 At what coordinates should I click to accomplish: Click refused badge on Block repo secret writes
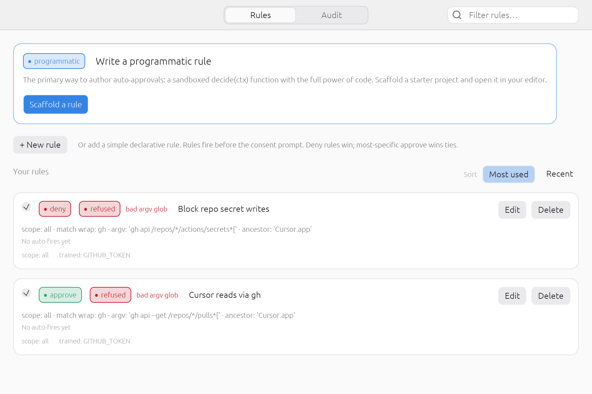coord(100,209)
